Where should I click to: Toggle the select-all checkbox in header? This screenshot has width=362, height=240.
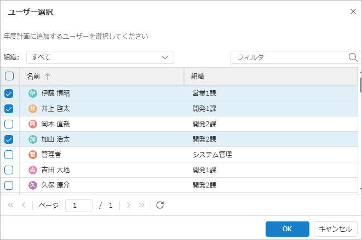pos(9,76)
